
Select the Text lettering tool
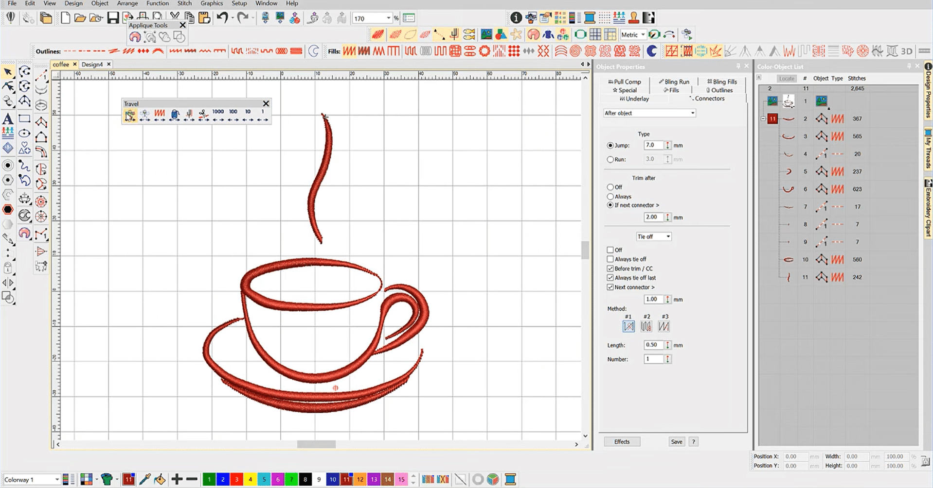(x=8, y=119)
